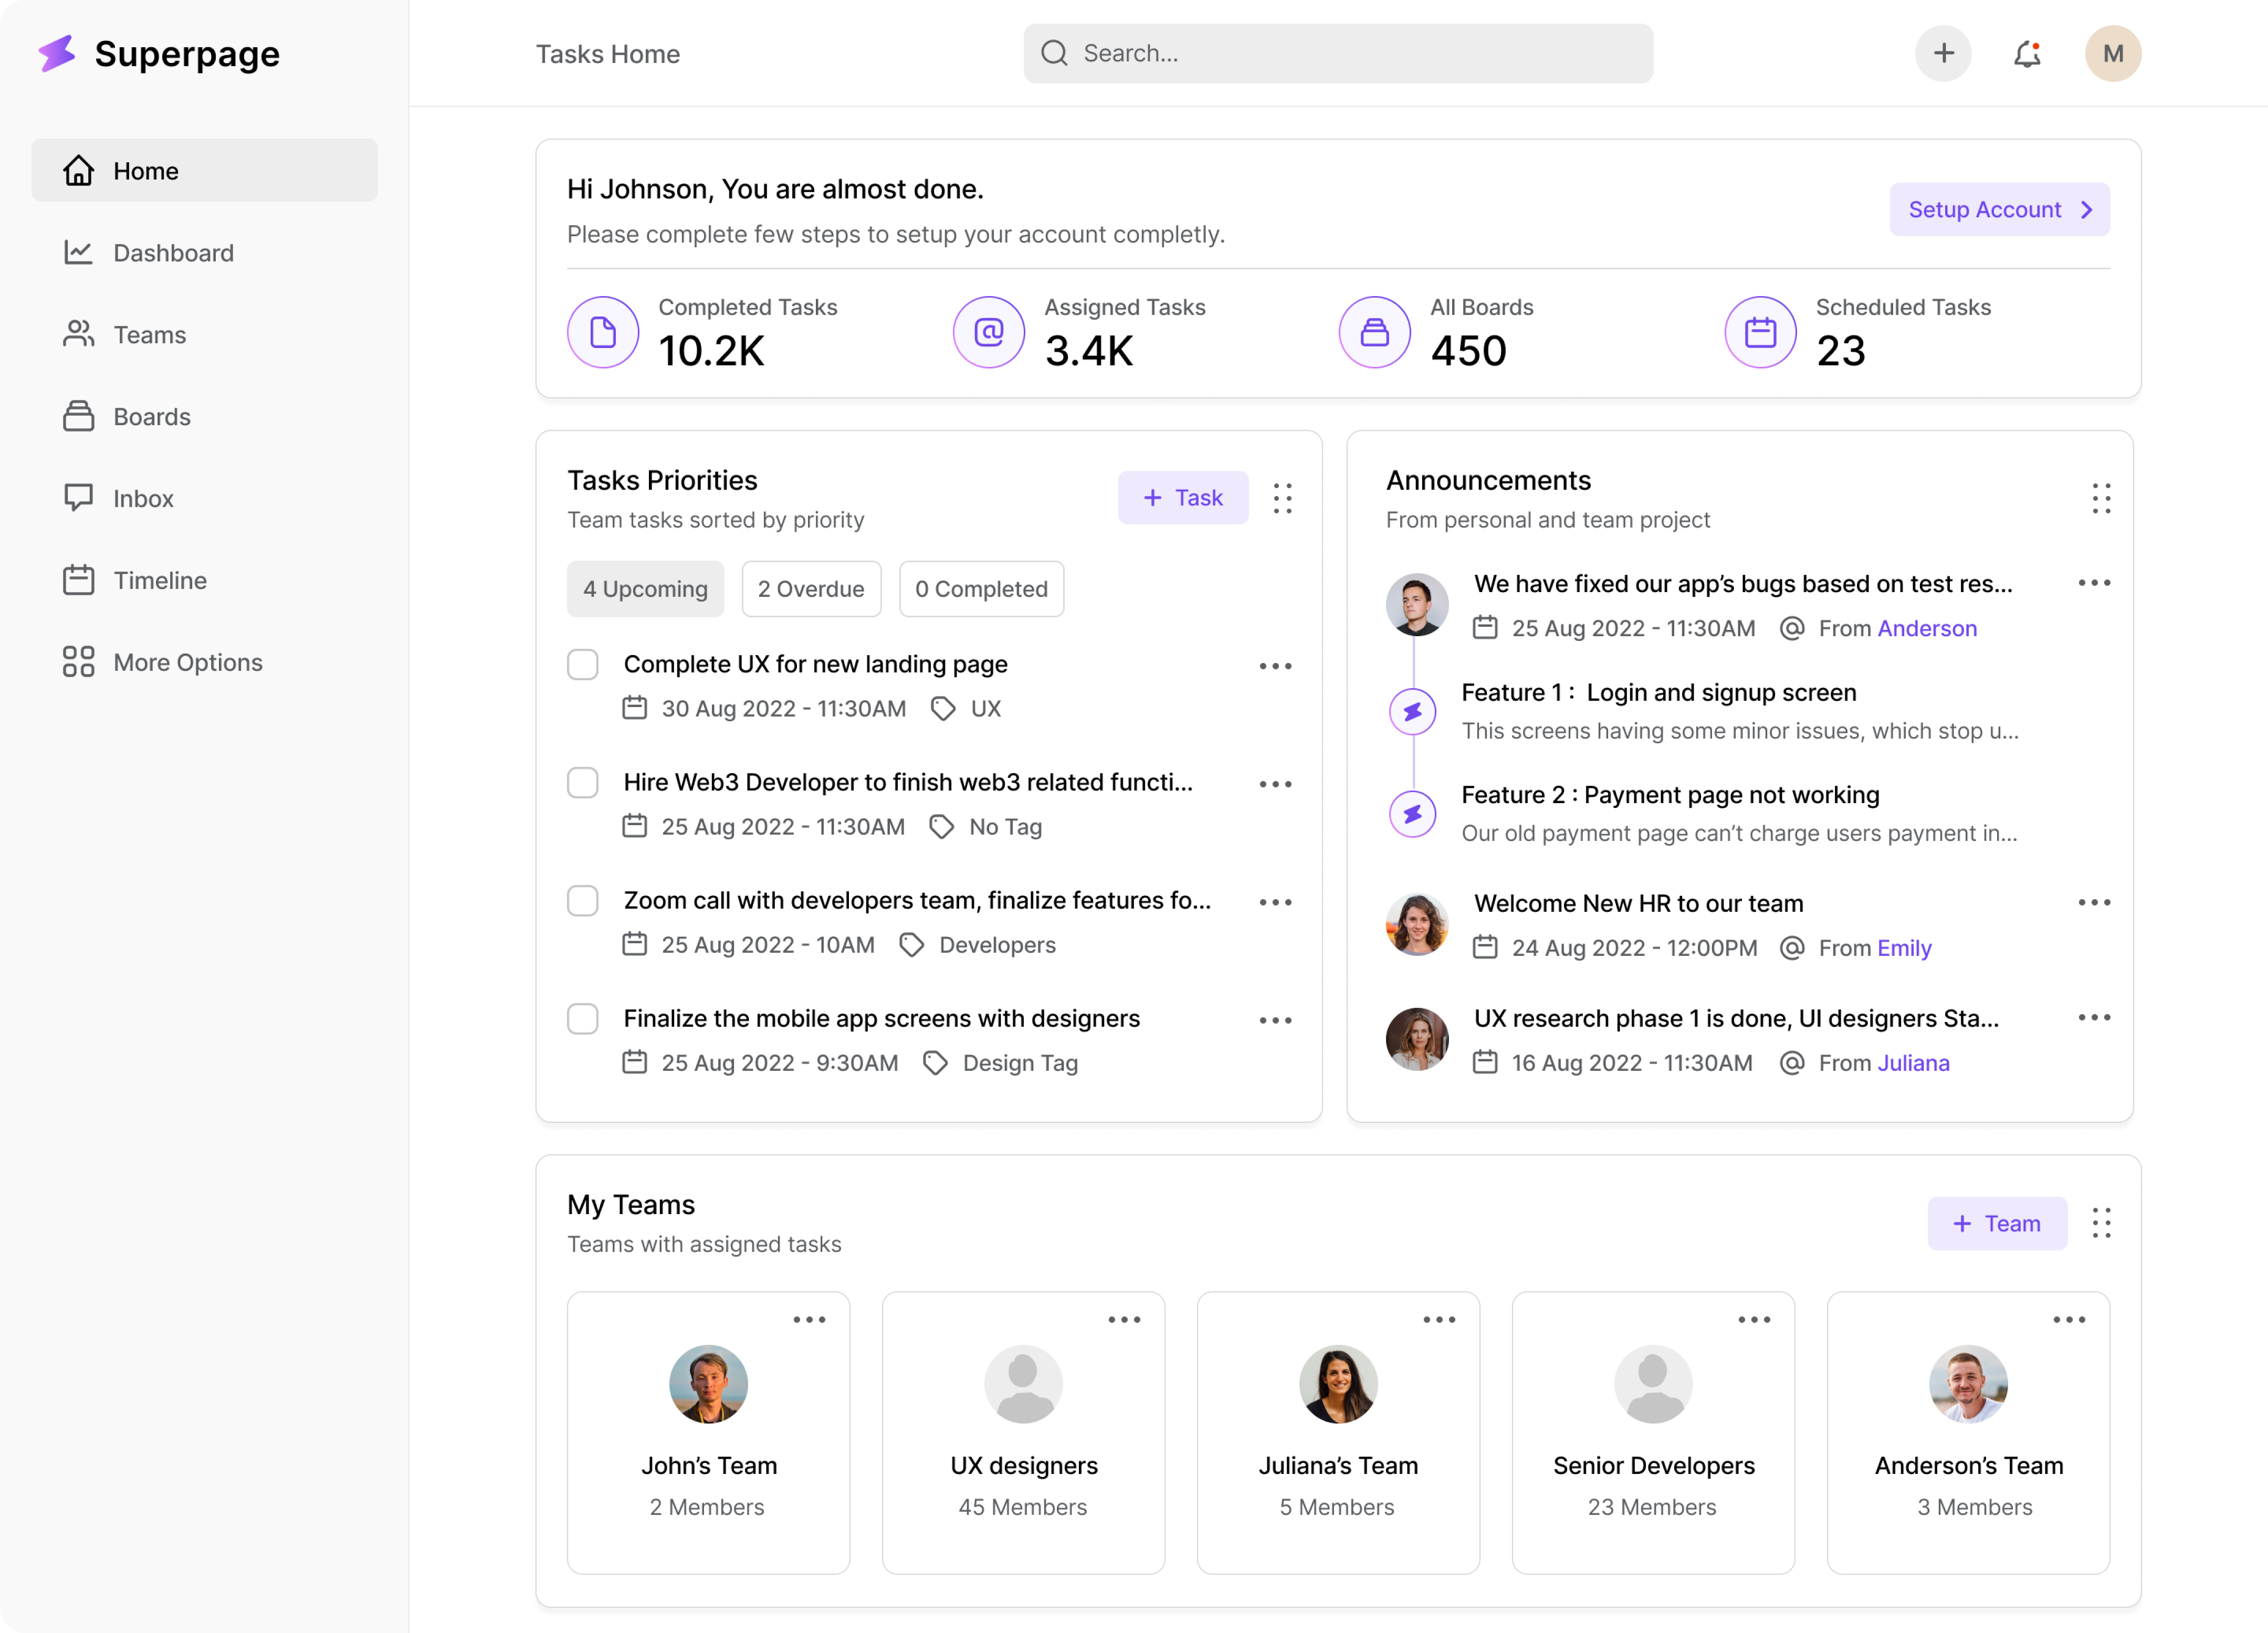The width and height of the screenshot is (2268, 1633).
Task: Open Inbox in the sidebar
Action: [x=143, y=498]
